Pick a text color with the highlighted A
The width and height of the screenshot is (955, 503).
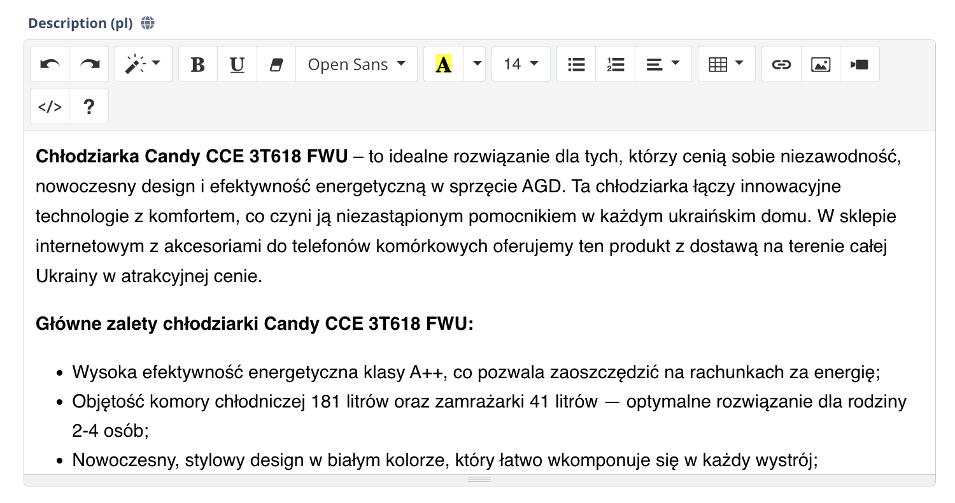tap(444, 64)
